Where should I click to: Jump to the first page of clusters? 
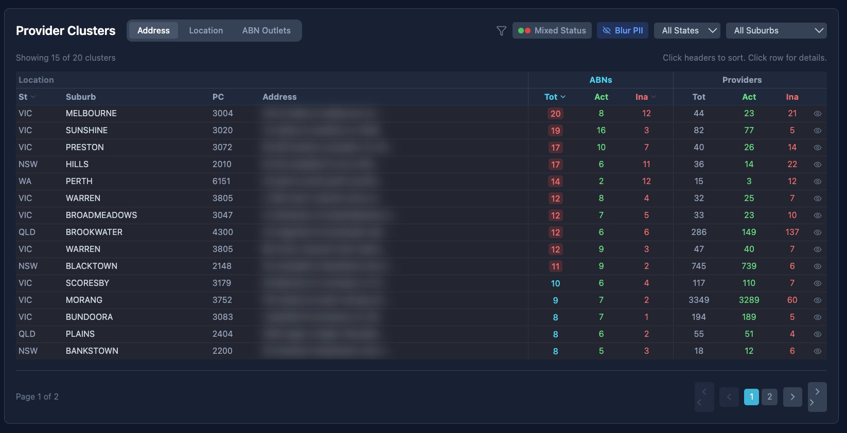[704, 397]
